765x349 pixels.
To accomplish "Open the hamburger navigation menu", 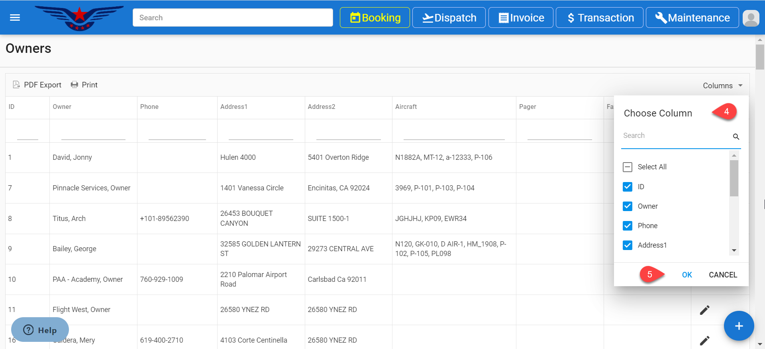I will (x=15, y=17).
